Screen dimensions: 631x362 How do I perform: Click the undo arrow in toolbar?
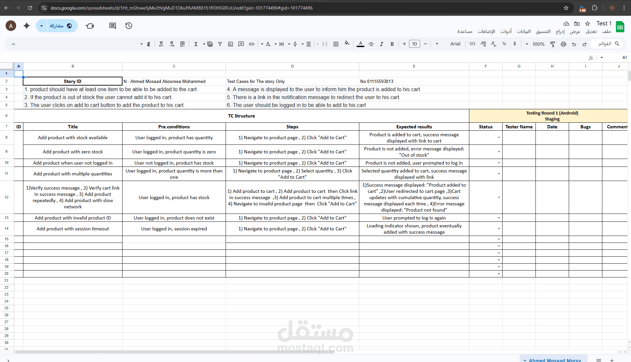(574, 44)
